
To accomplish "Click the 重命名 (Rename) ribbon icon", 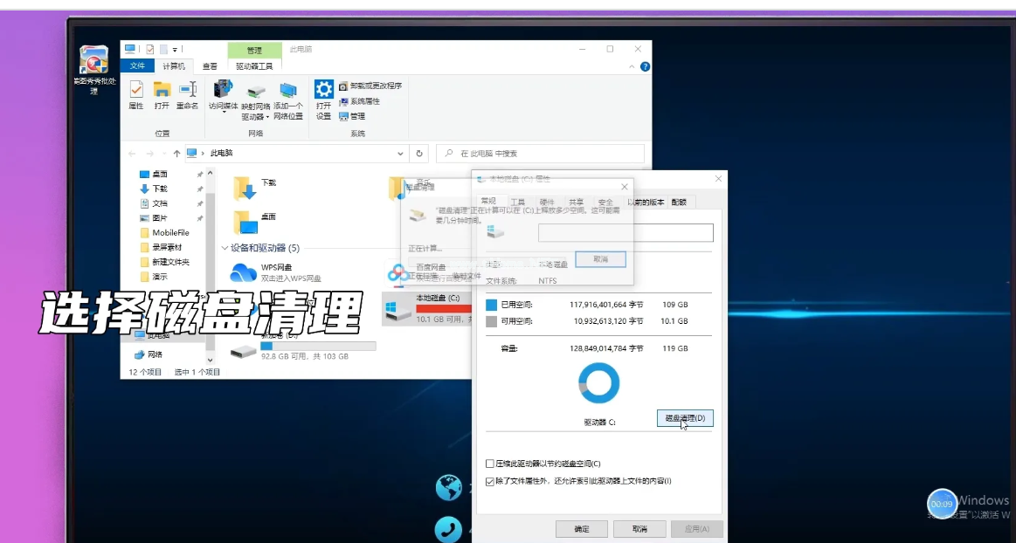I will click(x=188, y=90).
